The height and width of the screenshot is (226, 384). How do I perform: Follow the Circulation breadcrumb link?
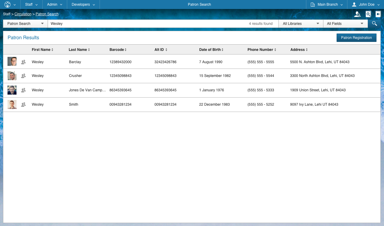[23, 14]
